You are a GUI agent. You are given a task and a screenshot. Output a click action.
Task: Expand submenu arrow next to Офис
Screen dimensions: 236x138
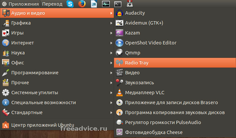pyautogui.click(x=111, y=63)
